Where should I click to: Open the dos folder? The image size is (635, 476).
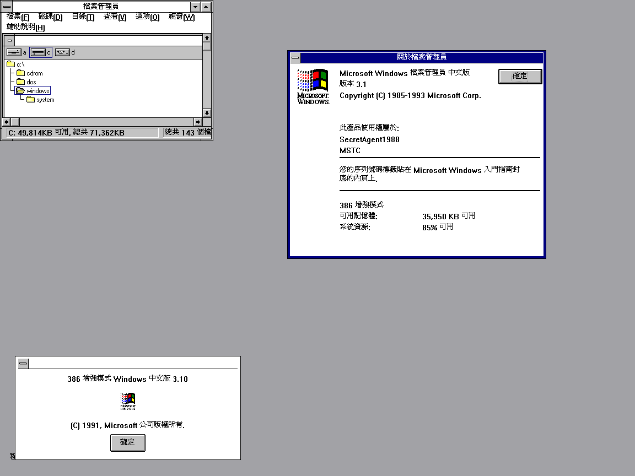coord(21,82)
